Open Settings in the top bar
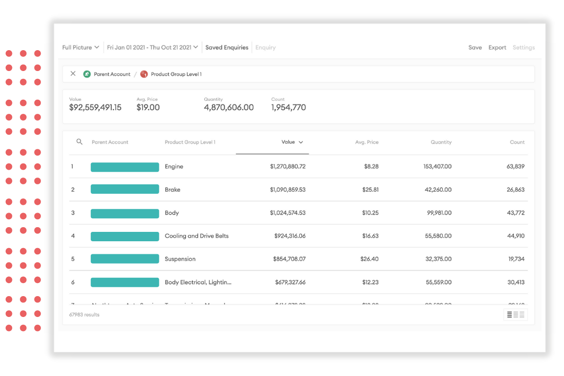Viewport: 564px width, 376px height. coord(523,48)
